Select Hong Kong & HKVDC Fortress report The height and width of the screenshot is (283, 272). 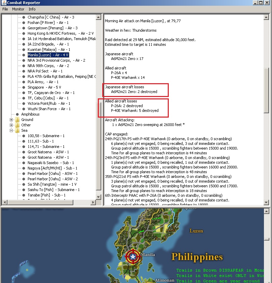pos(61,33)
